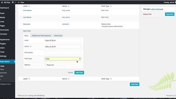Open the First Name field link
The width and height of the screenshot is (176, 99).
[x=27, y=10]
